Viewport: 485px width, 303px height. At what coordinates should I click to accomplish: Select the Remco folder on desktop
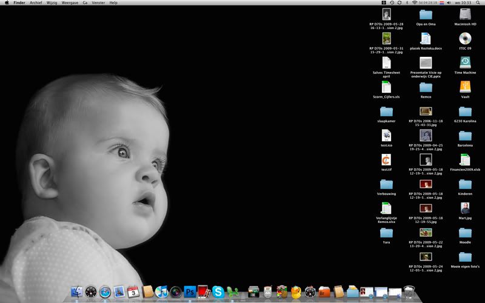point(426,87)
